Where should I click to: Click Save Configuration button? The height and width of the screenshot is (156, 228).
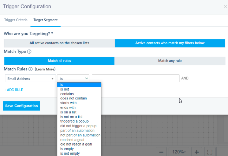[x=22, y=106]
